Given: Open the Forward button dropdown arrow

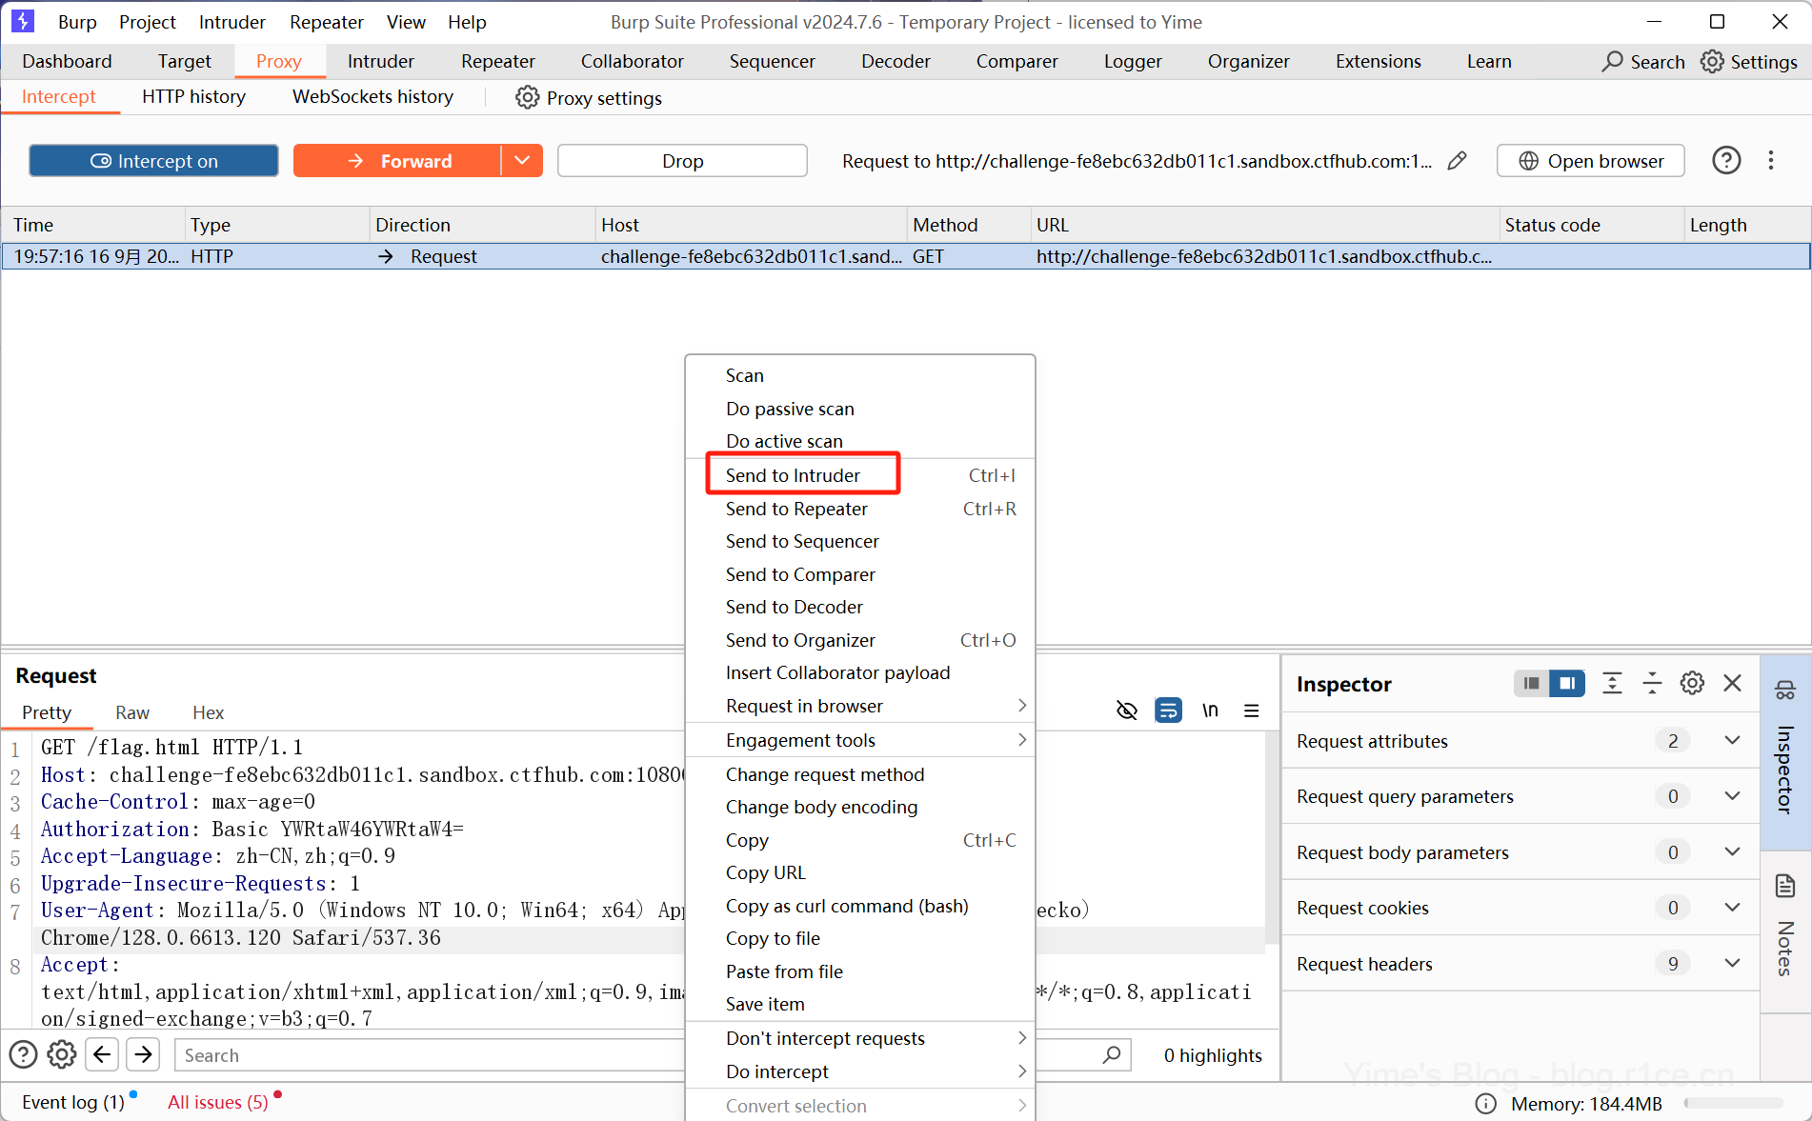Looking at the screenshot, I should 522,161.
